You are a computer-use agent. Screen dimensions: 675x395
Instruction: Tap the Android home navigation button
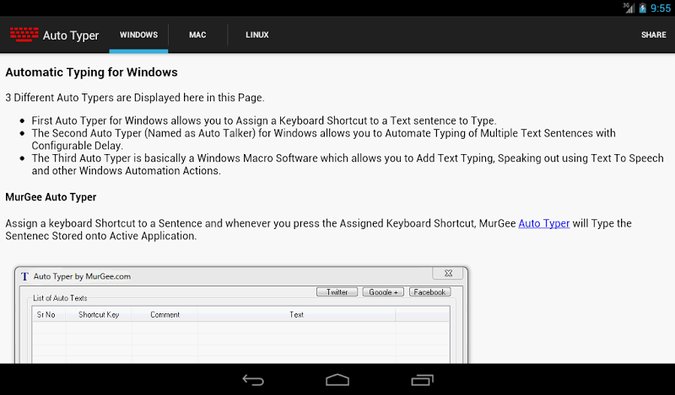coord(337,380)
